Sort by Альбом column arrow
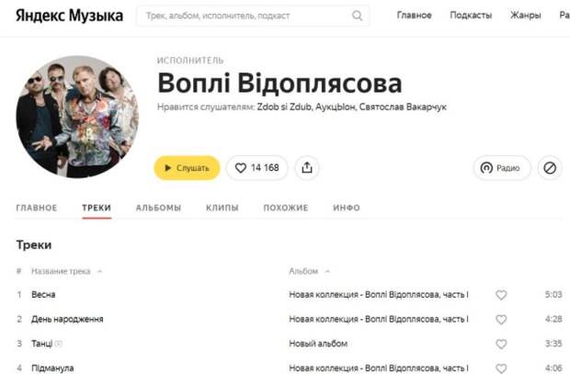Image resolution: width=570 pixels, height=374 pixels. pos(327,271)
